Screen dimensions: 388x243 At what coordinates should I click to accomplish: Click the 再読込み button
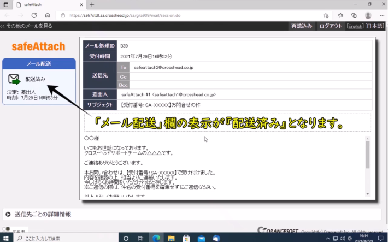tap(302, 26)
